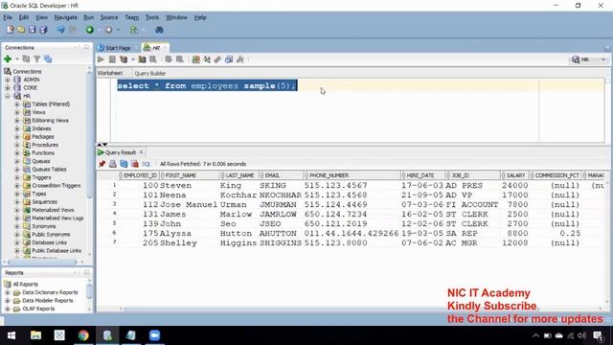Select the Triggers tree item
Screen dimensions: 613x345
pyautogui.click(x=41, y=177)
